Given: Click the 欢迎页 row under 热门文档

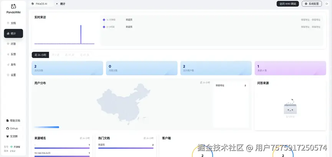Looking at the screenshot, I should [126, 145].
